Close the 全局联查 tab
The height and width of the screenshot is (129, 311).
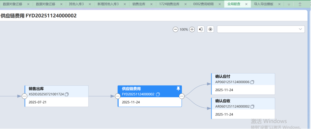pyautogui.click(x=247, y=4)
